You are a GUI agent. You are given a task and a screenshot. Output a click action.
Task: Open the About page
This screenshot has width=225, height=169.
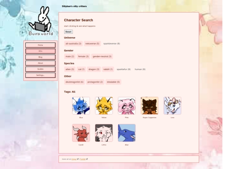click(40, 63)
